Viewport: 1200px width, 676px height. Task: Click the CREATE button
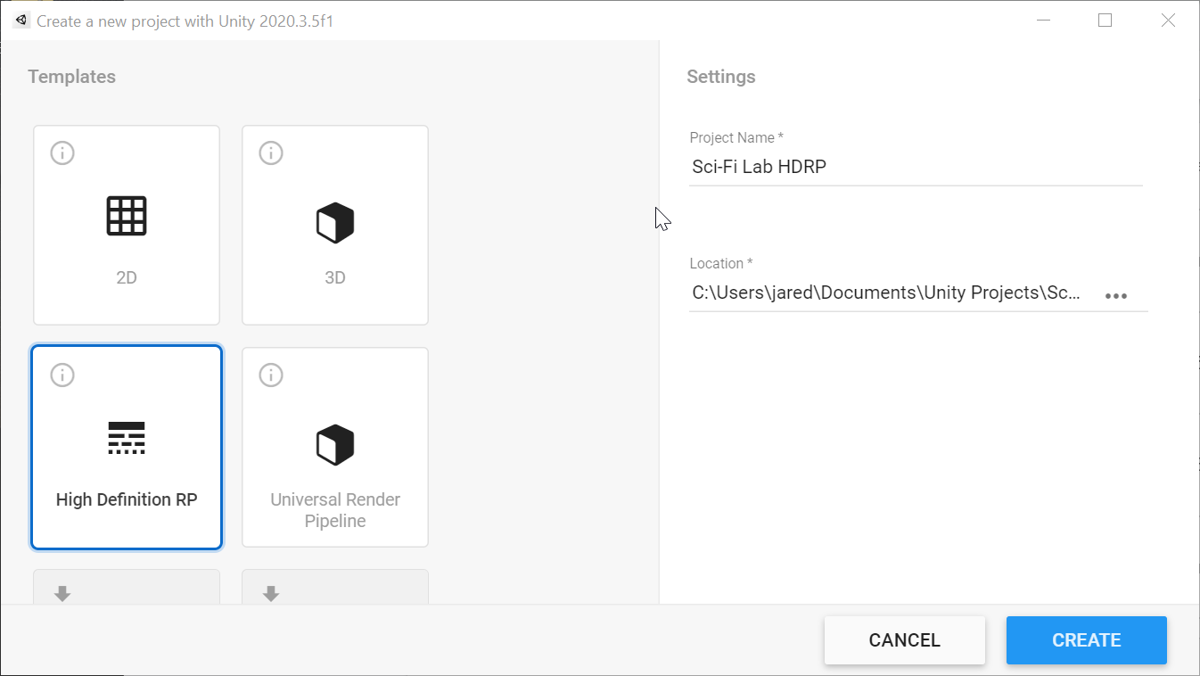[x=1087, y=640]
